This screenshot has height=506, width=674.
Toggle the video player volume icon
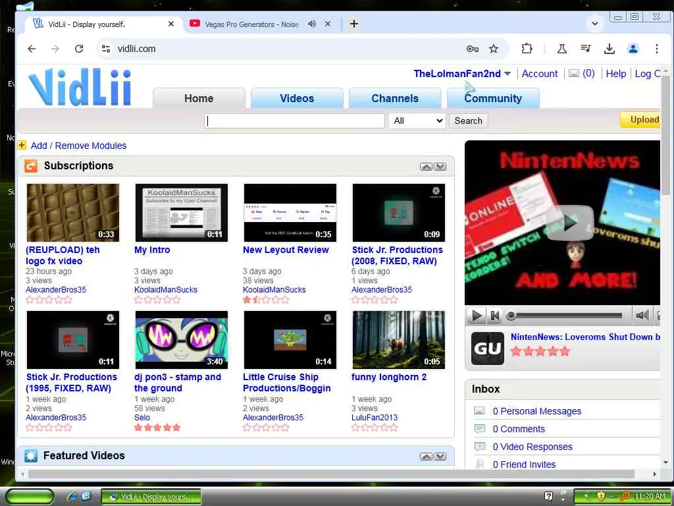coord(642,316)
